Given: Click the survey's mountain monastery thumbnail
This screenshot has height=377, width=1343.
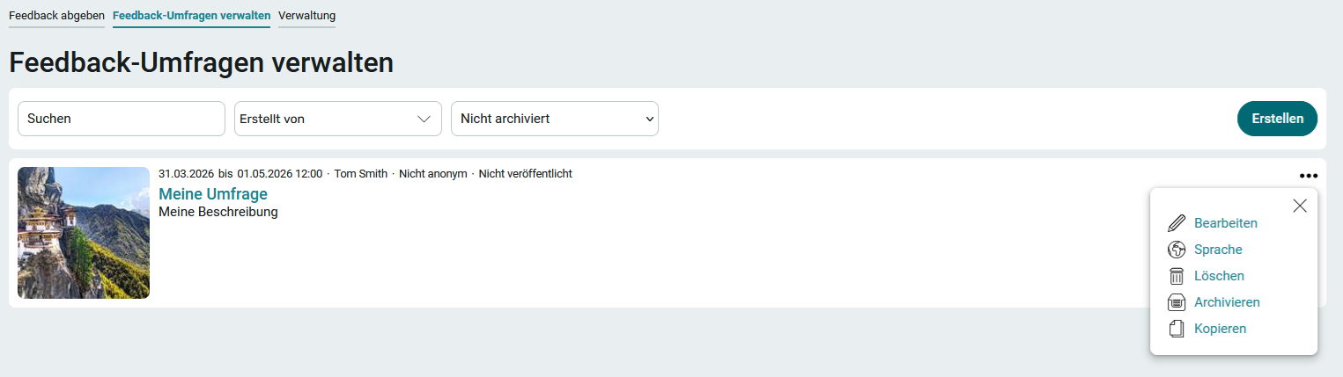Looking at the screenshot, I should pyautogui.click(x=84, y=233).
